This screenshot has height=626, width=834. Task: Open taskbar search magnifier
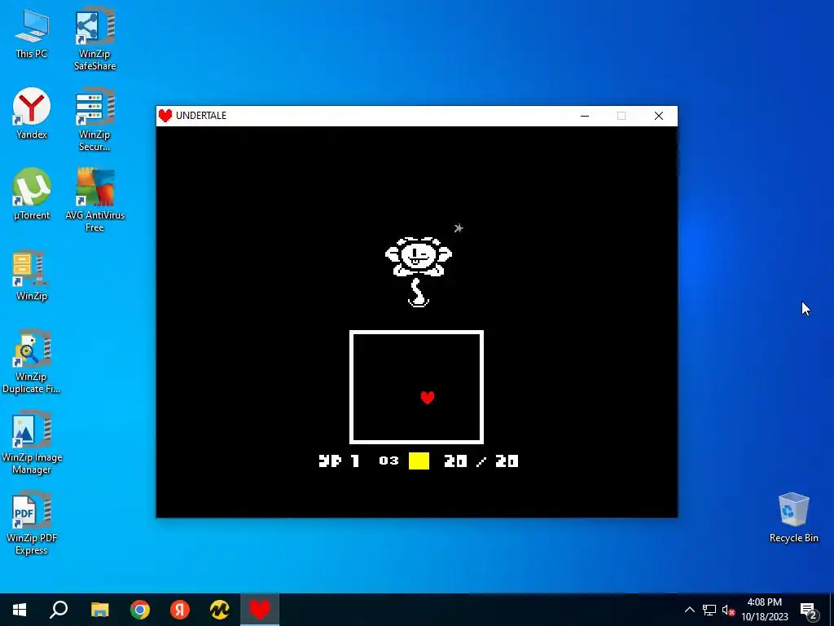[59, 610]
